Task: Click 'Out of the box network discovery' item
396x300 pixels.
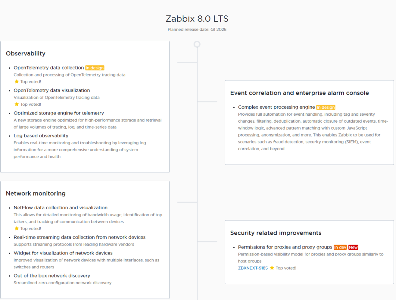Action: coord(52,276)
